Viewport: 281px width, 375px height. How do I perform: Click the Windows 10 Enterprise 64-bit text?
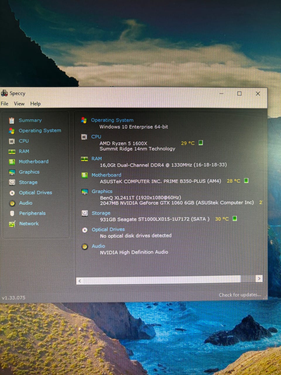[134, 127]
